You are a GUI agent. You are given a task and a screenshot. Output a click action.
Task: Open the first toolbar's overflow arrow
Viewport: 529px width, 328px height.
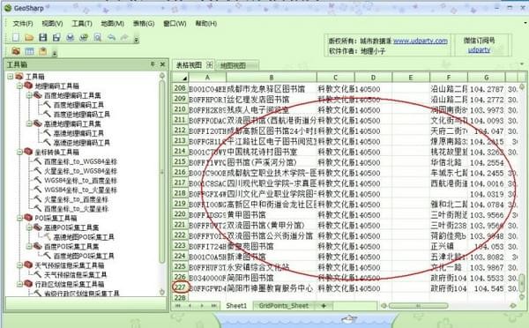click(x=137, y=40)
